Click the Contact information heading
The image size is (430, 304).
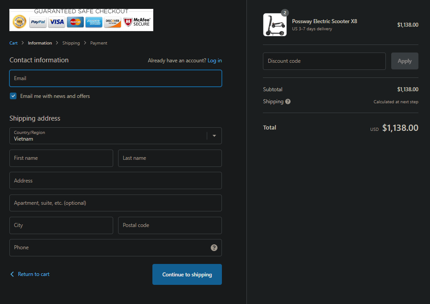tap(39, 60)
